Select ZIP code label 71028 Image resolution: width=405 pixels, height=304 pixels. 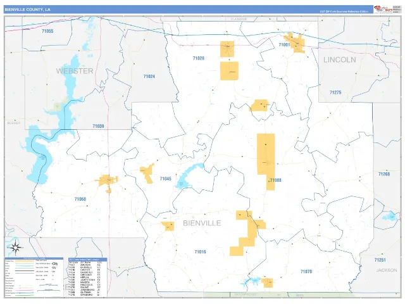pos(198,58)
